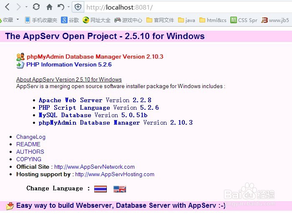Screen dimensions: 292x214
Task: Visit http://www.AppServHosting.com link
Action: click(115, 174)
